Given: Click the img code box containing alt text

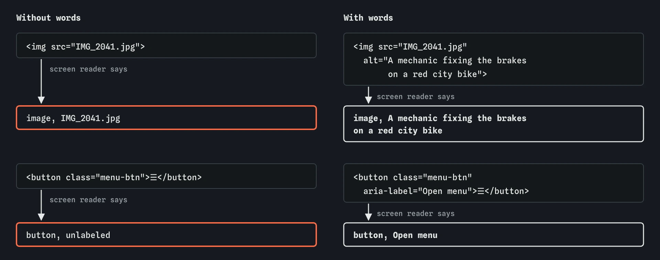Looking at the screenshot, I should click(x=494, y=59).
